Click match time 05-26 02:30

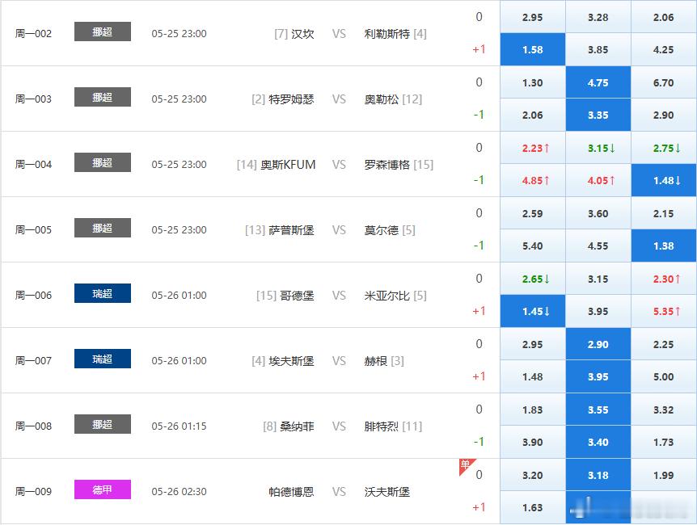179,492
